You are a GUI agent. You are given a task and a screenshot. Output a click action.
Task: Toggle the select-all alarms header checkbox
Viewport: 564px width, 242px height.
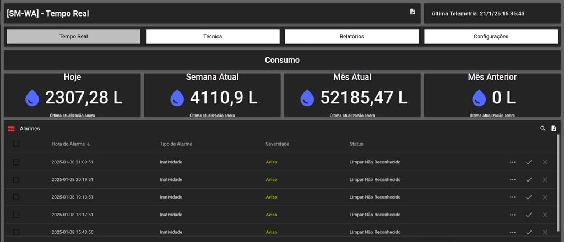click(x=16, y=144)
